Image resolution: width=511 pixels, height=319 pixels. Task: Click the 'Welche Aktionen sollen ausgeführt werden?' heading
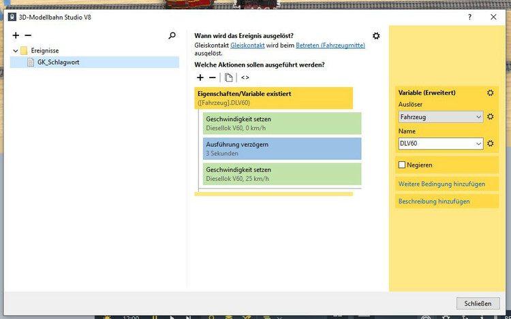[x=260, y=65]
